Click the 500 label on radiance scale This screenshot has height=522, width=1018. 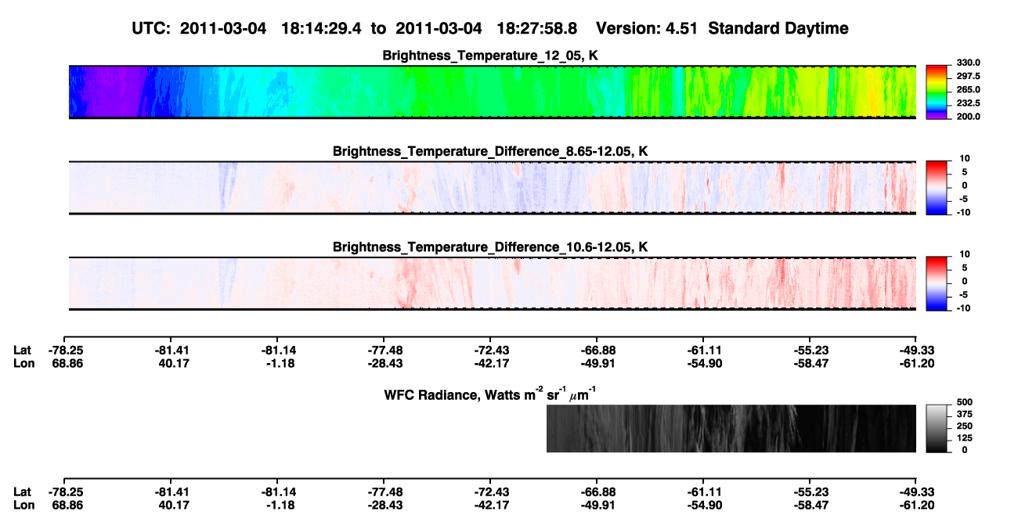coord(962,402)
